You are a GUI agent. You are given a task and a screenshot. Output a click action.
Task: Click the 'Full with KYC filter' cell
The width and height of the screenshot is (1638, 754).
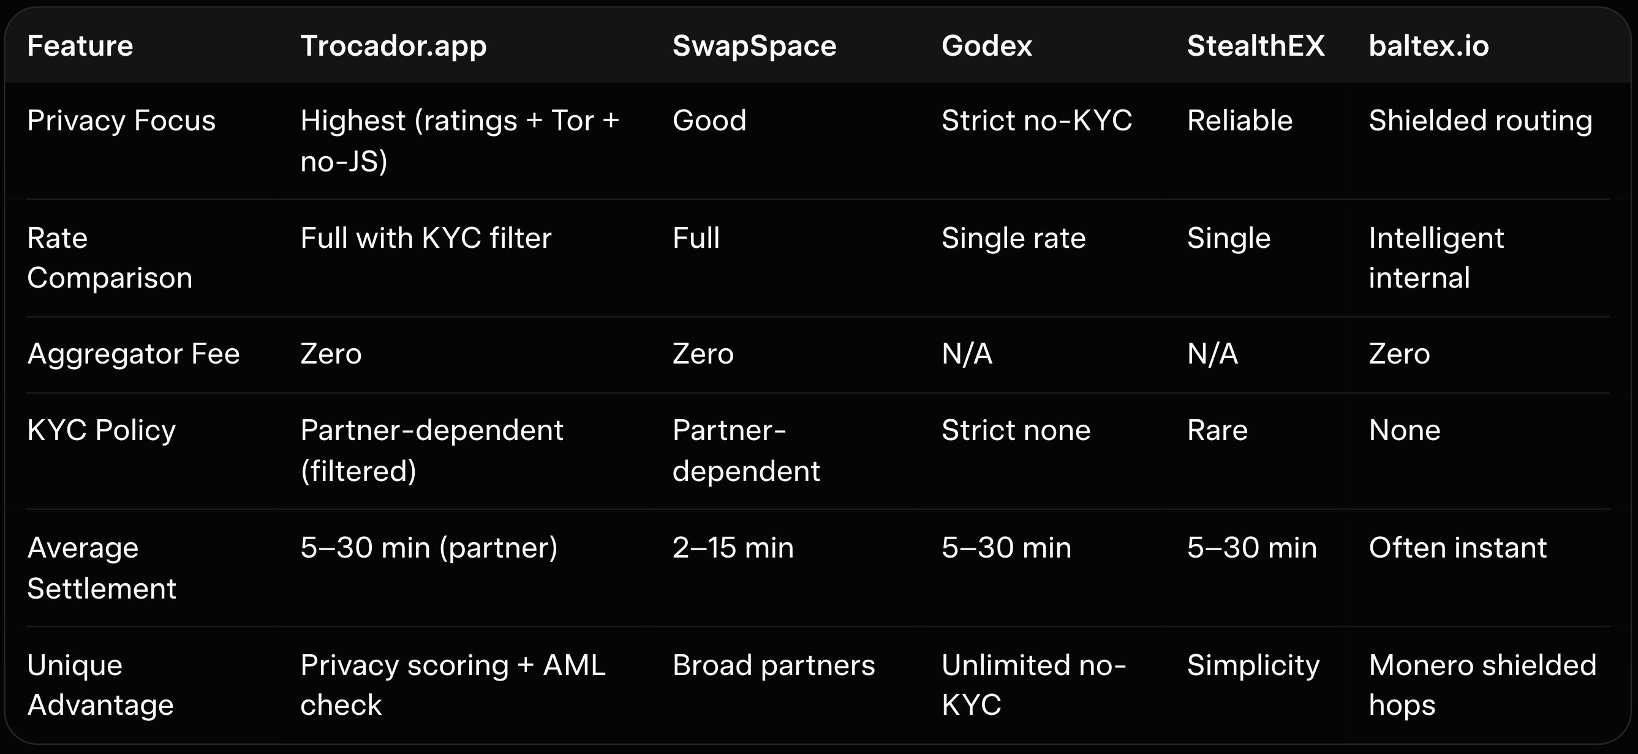pos(425,238)
